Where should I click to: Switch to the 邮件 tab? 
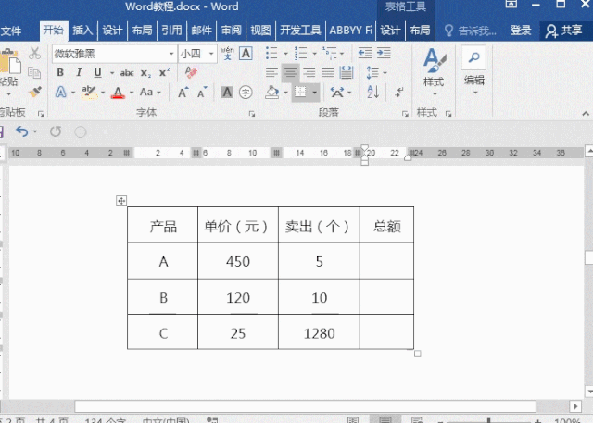pos(202,31)
